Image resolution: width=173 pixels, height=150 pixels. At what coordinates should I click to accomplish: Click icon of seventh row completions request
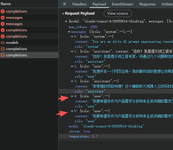pos(3,49)
